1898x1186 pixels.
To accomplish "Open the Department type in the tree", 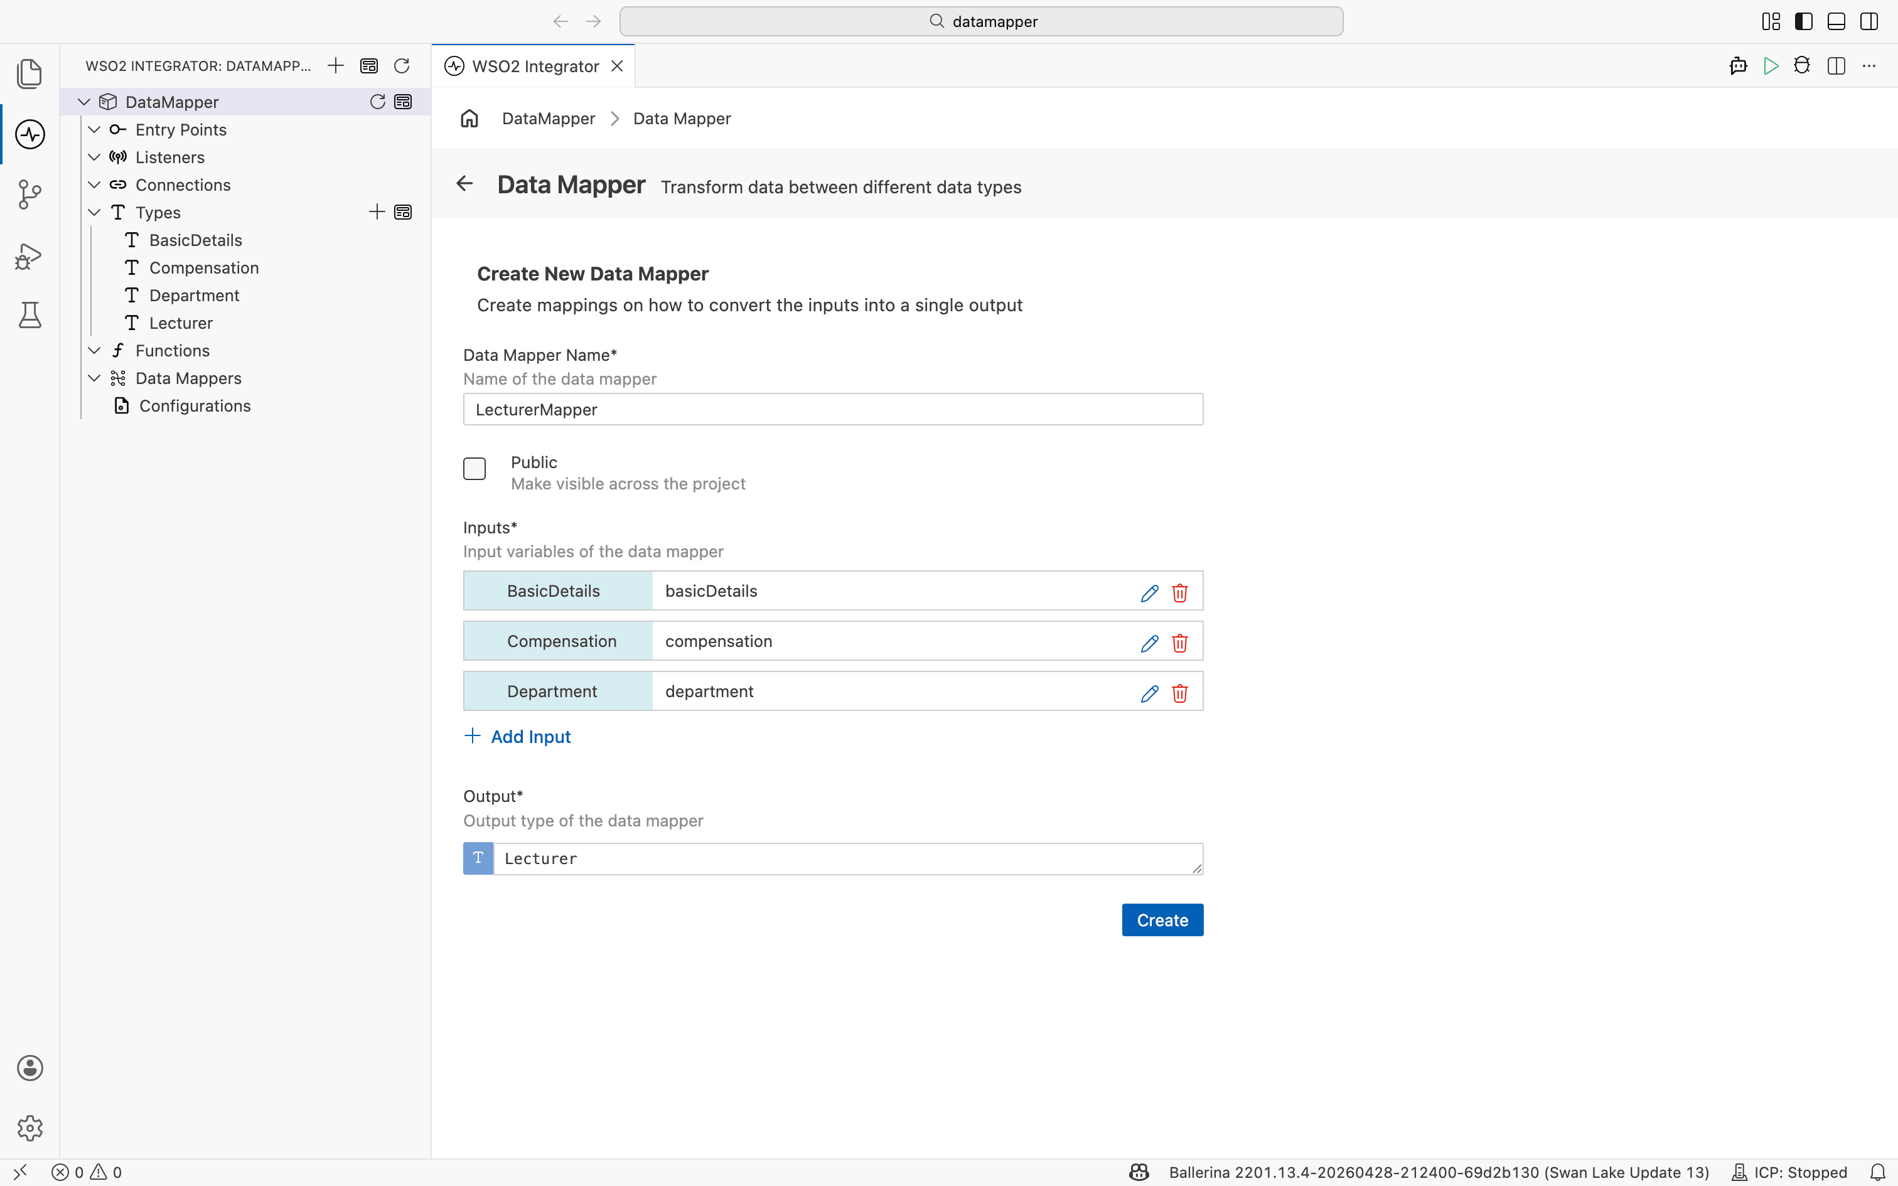I will [x=195, y=295].
